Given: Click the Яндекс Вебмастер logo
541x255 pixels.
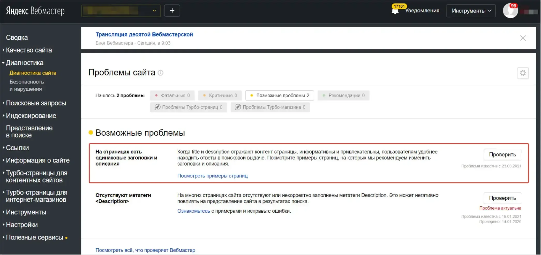Looking at the screenshot, I should pyautogui.click(x=34, y=10).
